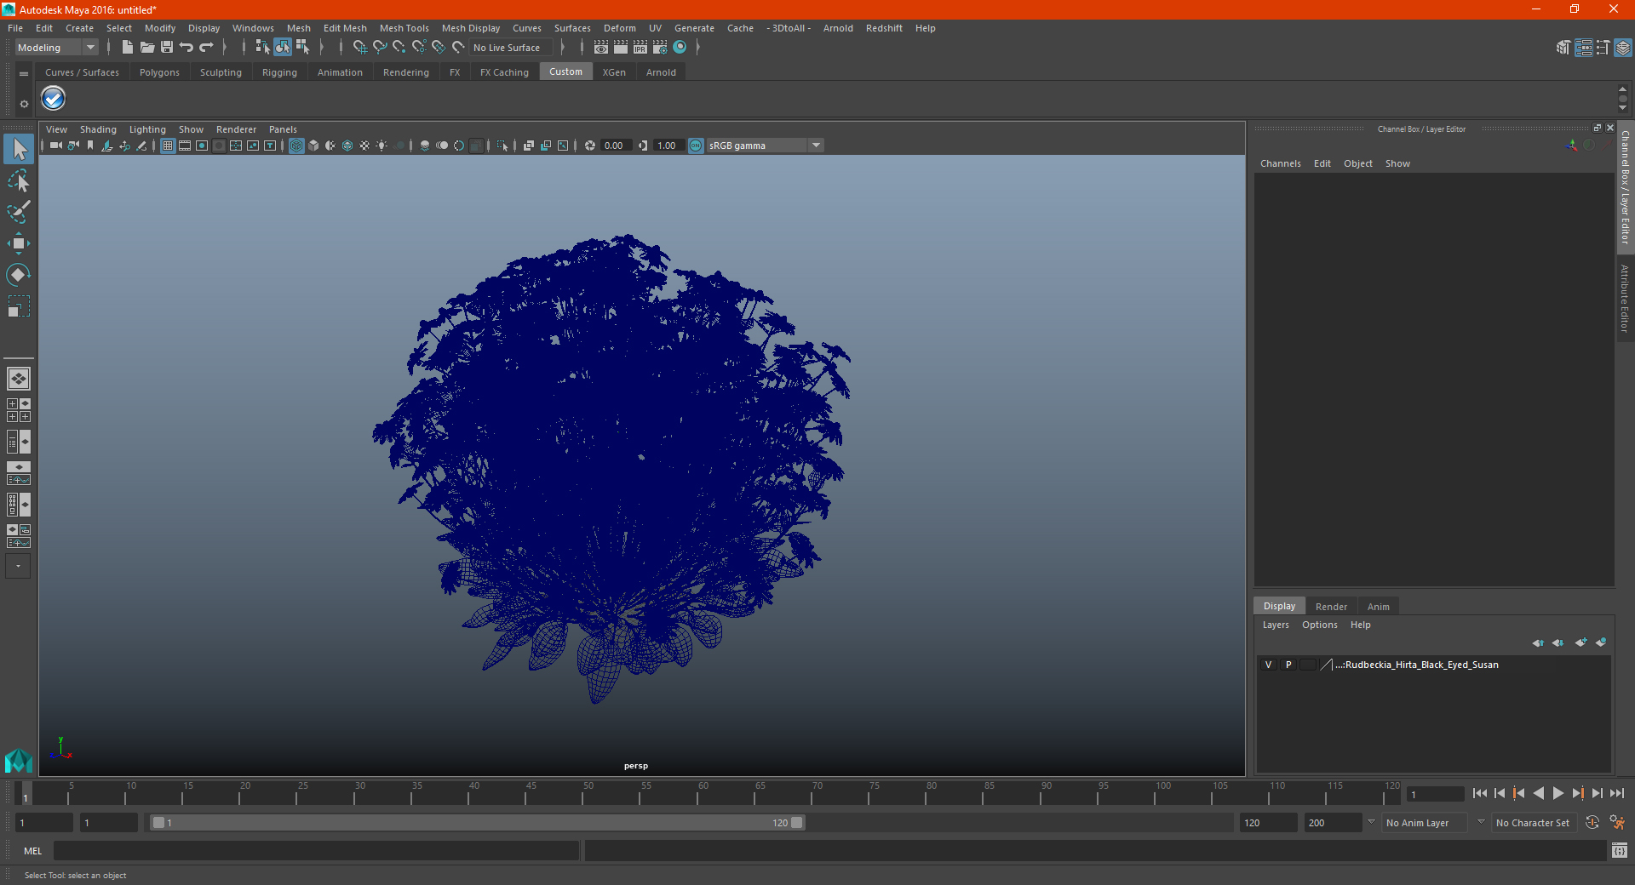Pick the Lasso Select tool
The image size is (1635, 885).
pos(19,180)
